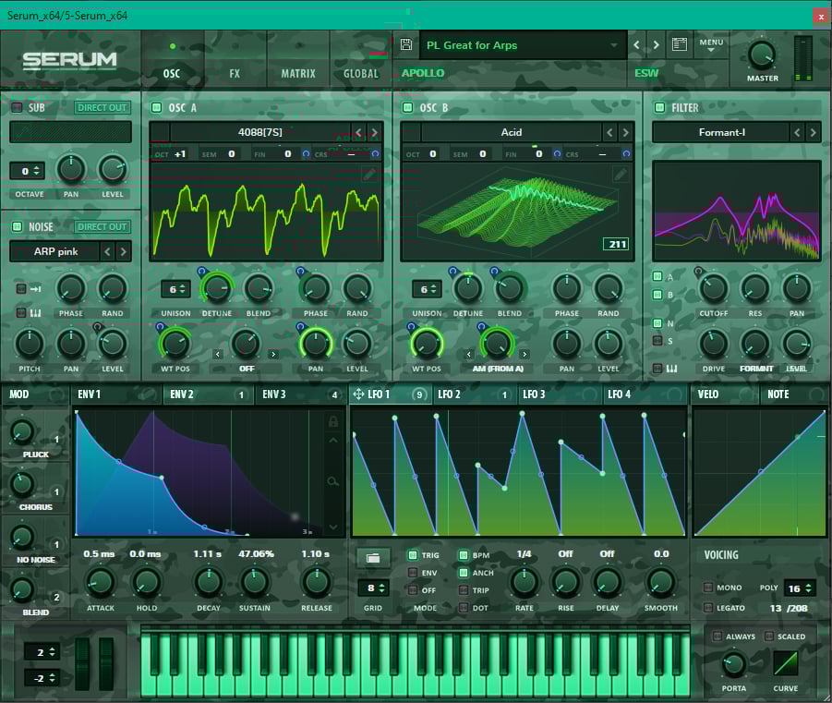Click the filter CUTOFF knob
The width and height of the screenshot is (832, 703).
click(713, 288)
